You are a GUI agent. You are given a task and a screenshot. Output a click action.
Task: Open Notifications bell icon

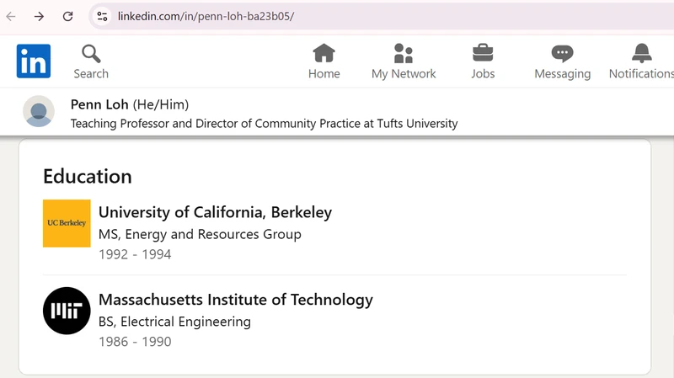pos(641,53)
